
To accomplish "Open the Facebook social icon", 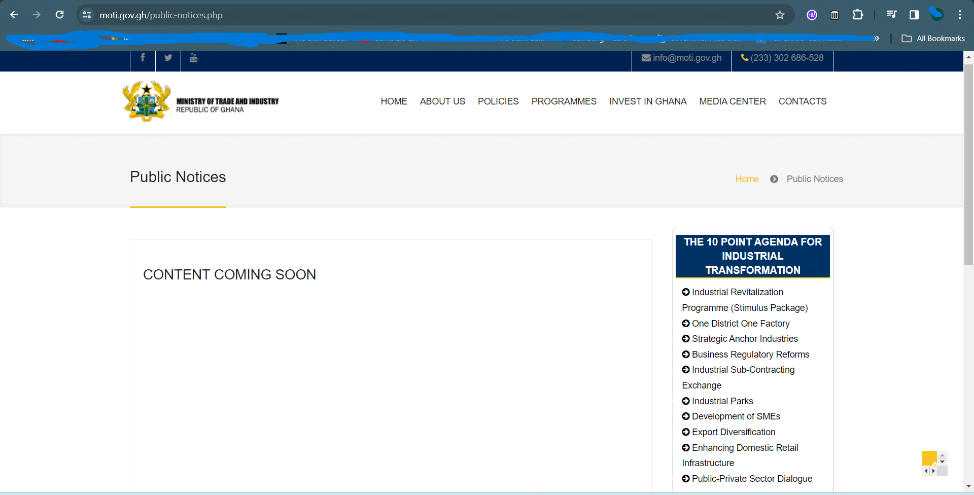I will pyautogui.click(x=143, y=58).
